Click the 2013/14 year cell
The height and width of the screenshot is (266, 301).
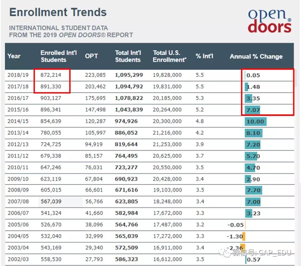18,133
